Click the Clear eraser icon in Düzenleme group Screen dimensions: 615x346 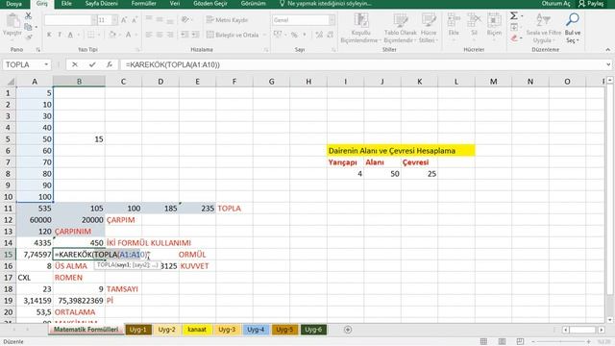tap(514, 38)
